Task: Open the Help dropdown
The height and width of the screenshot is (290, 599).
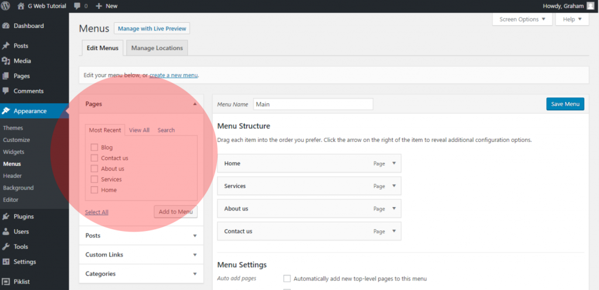Action: (x=572, y=19)
